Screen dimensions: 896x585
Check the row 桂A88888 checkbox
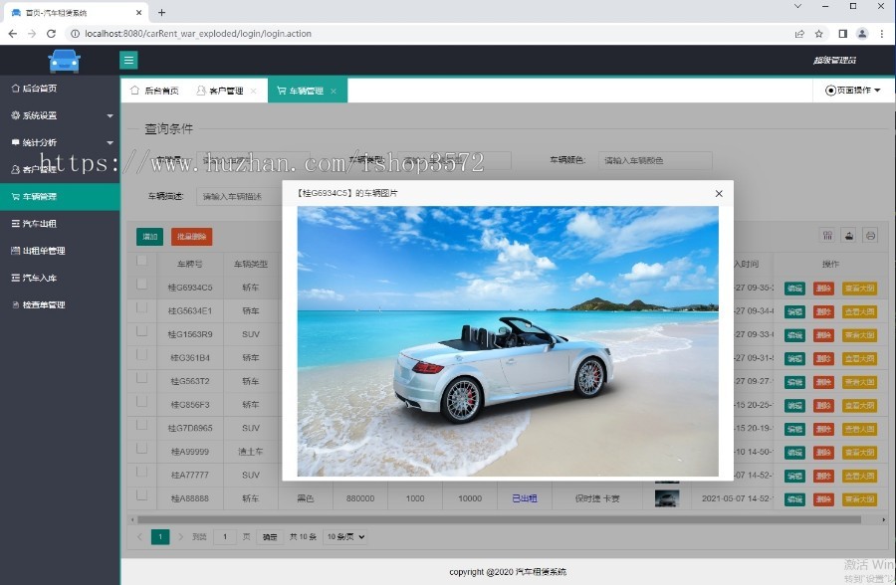coord(141,494)
